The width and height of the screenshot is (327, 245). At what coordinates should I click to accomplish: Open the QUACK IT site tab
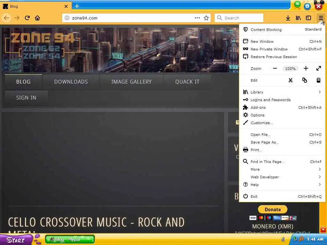187,82
